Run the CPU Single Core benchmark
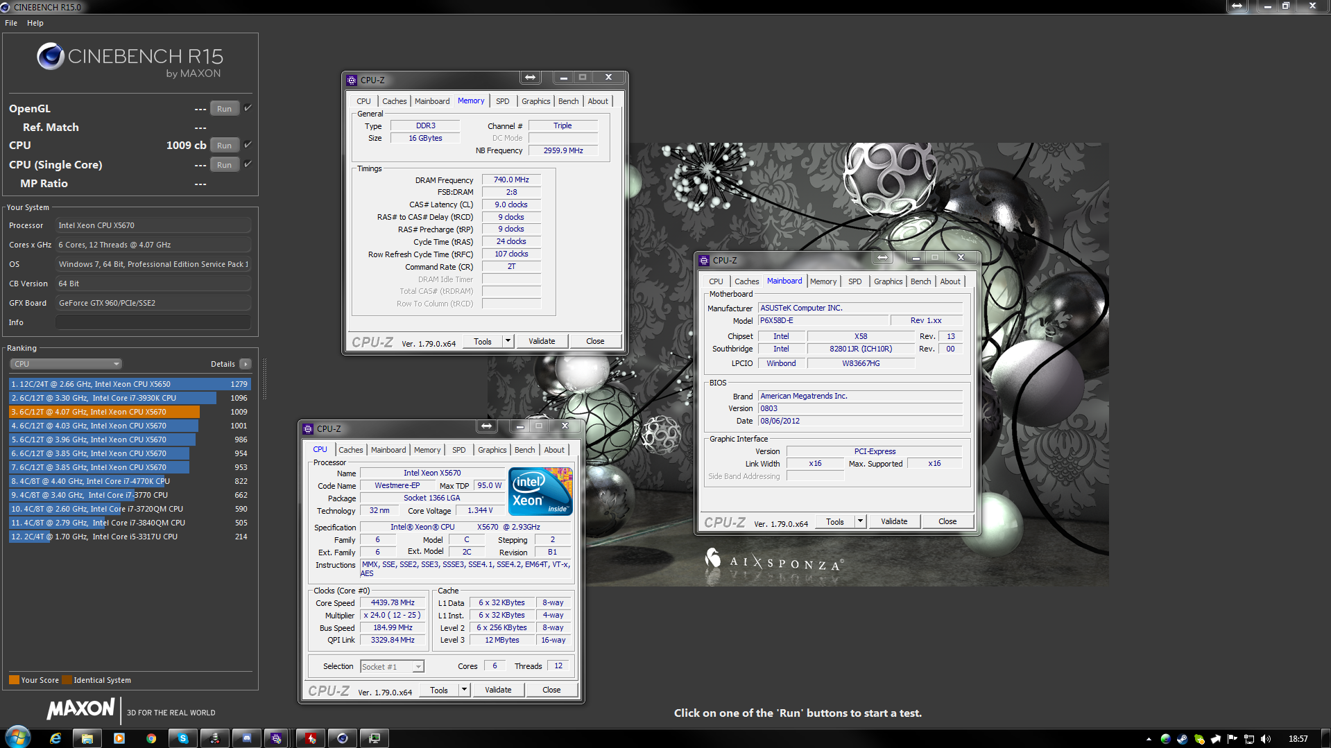 224,164
